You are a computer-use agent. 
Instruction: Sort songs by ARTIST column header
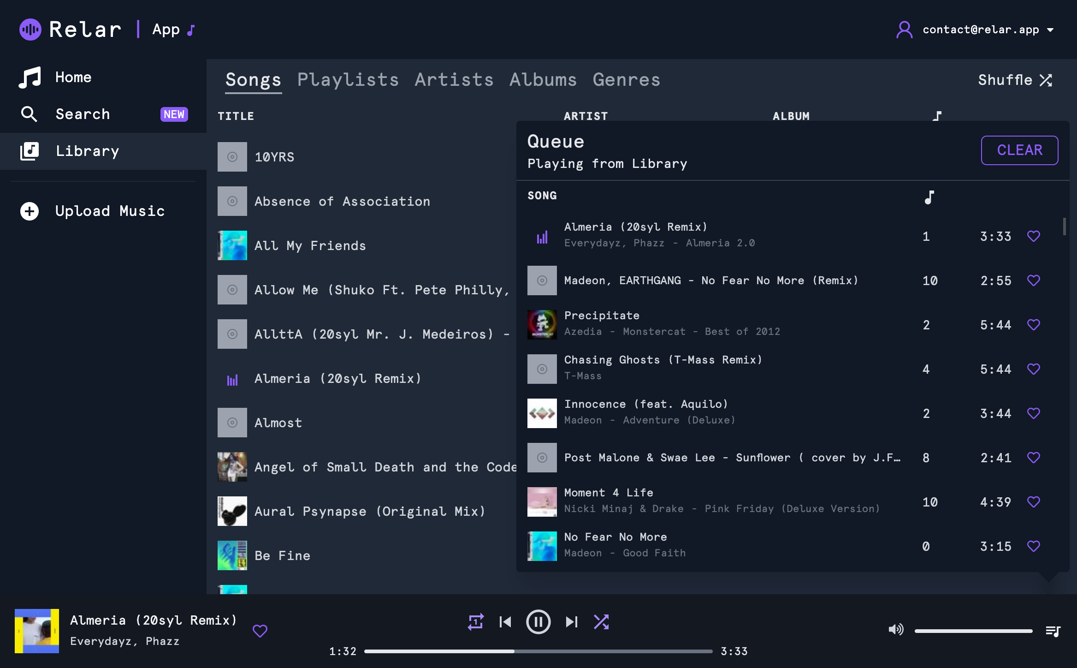(x=586, y=116)
